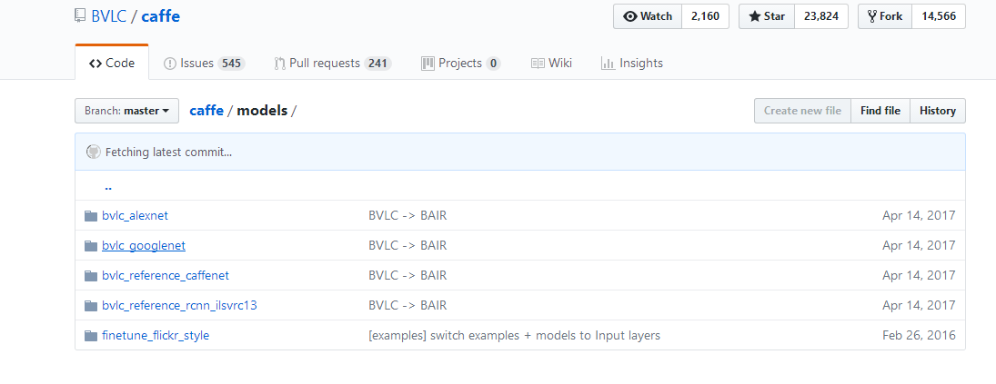
Task: Click the Find file button
Action: [x=880, y=110]
